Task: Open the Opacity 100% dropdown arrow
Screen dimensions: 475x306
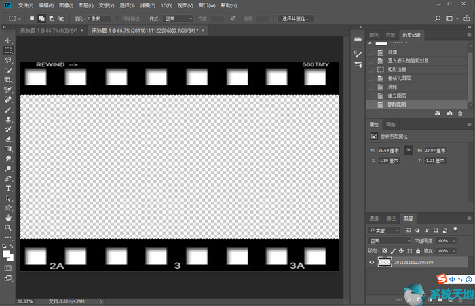Action: click(454, 241)
